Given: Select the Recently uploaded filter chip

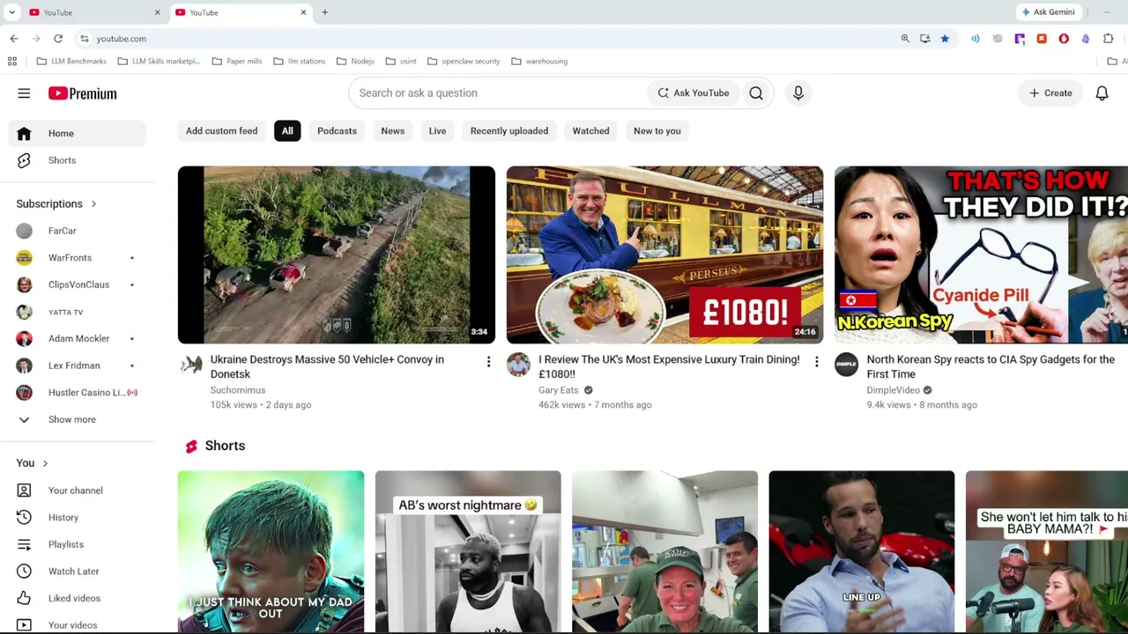Looking at the screenshot, I should [509, 130].
